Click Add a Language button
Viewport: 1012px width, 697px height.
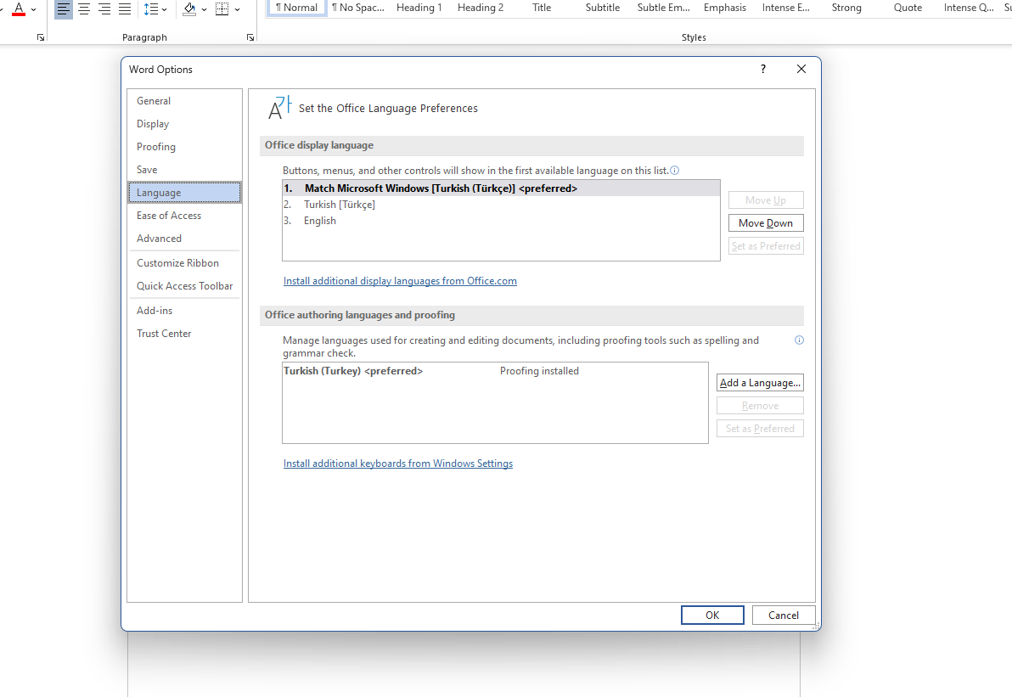pos(760,383)
